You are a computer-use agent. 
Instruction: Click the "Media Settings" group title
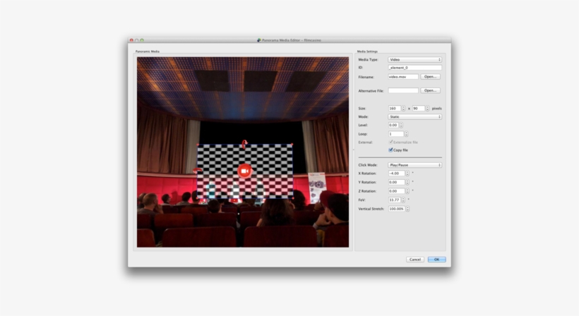pos(367,51)
